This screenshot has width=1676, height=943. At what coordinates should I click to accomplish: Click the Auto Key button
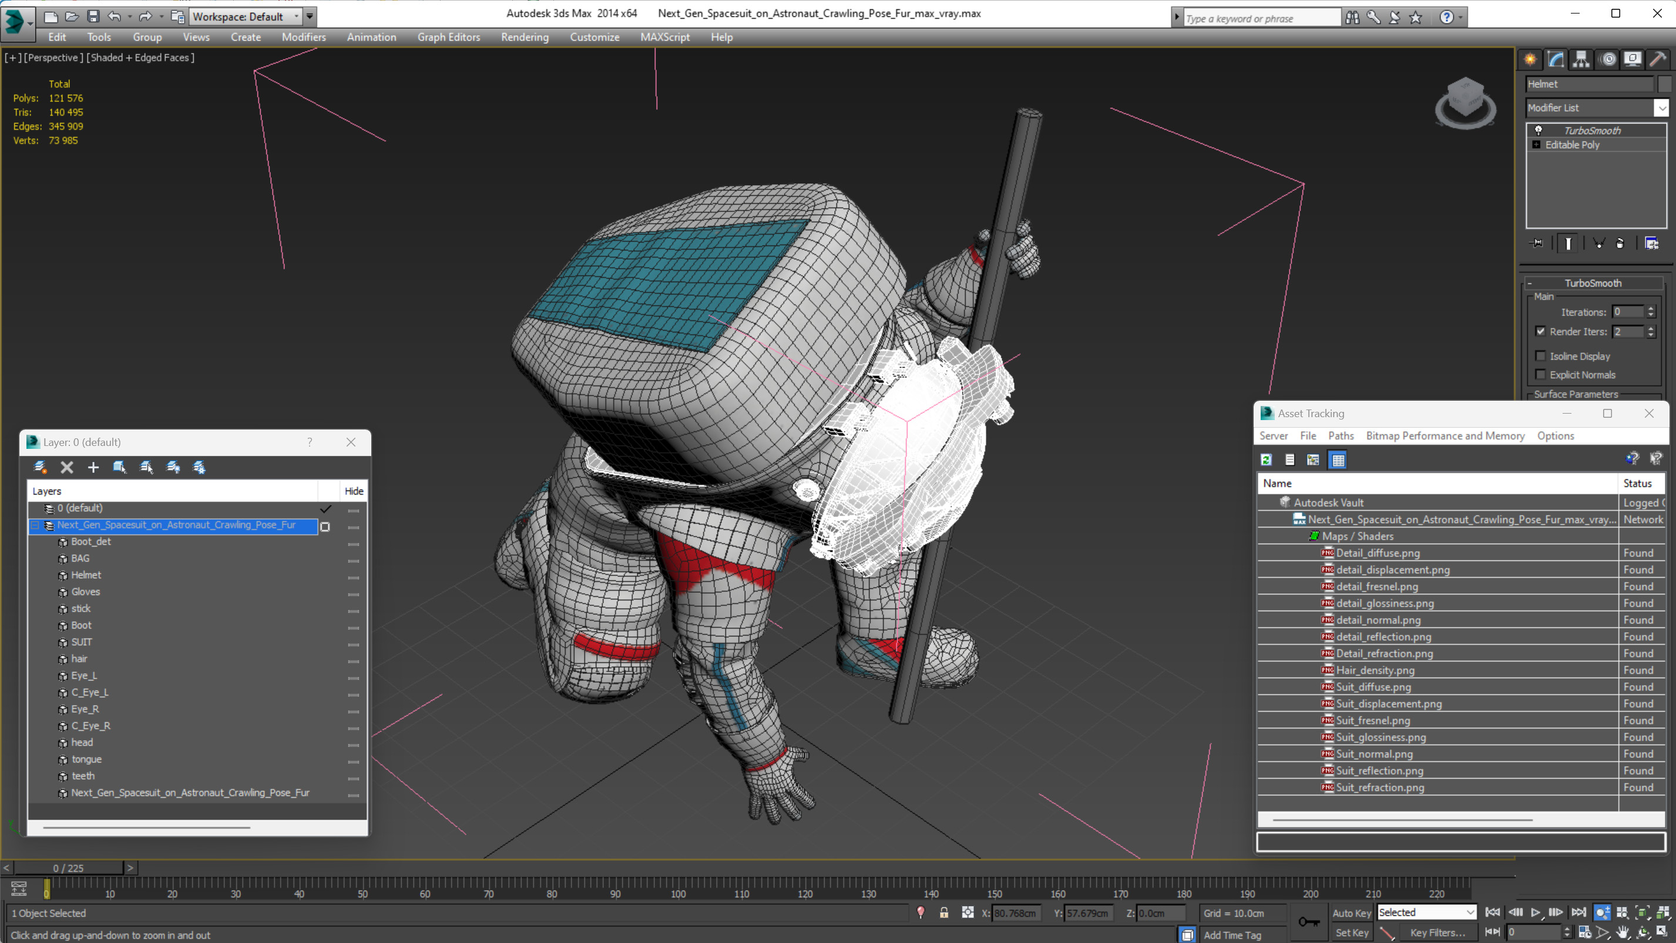point(1351,913)
